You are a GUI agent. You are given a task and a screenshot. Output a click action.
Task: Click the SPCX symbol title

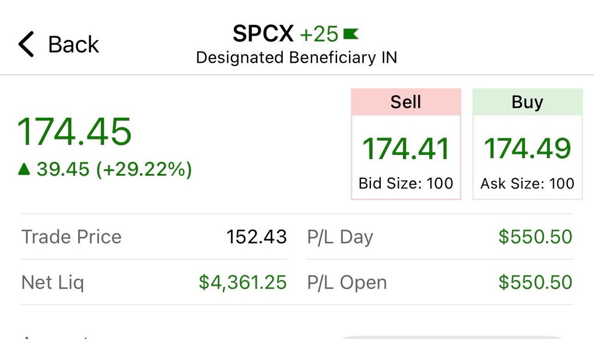263,34
